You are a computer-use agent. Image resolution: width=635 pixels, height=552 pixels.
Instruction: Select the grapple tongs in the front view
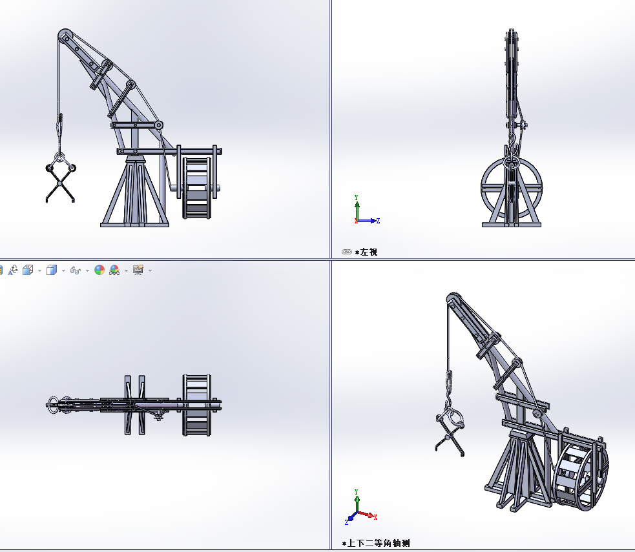[x=60, y=178]
